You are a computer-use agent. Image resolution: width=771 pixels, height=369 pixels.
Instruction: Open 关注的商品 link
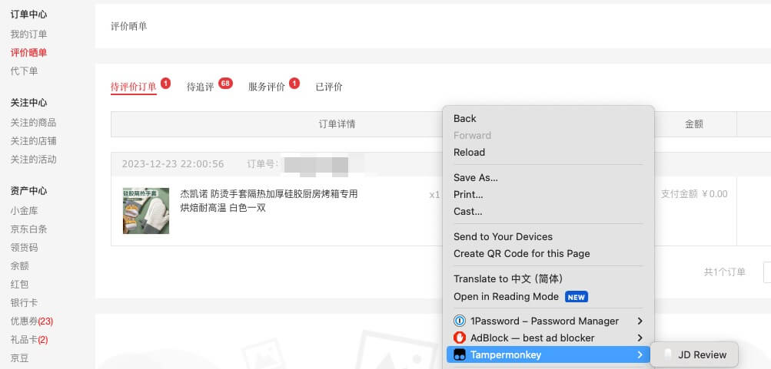[x=33, y=123]
